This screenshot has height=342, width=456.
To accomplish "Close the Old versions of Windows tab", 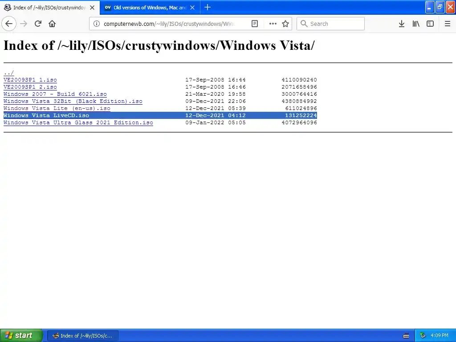I will [192, 8].
